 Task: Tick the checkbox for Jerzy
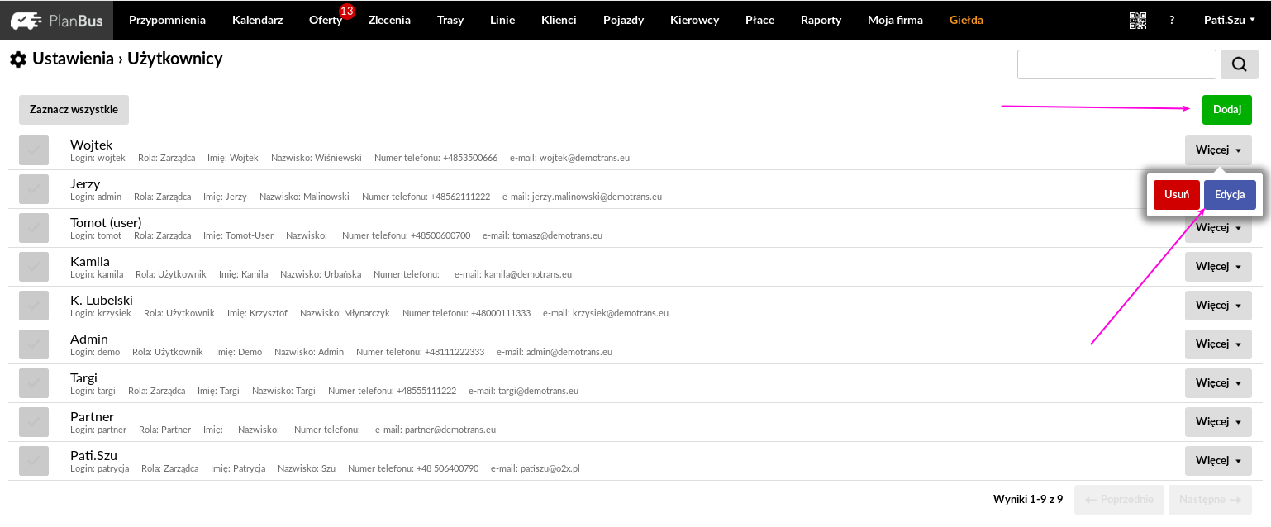34,189
